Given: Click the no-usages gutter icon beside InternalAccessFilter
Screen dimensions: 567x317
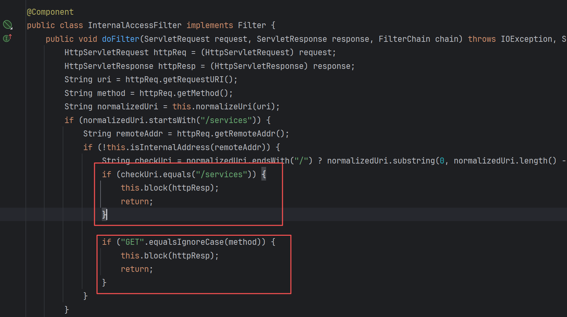Looking at the screenshot, I should click(7, 25).
